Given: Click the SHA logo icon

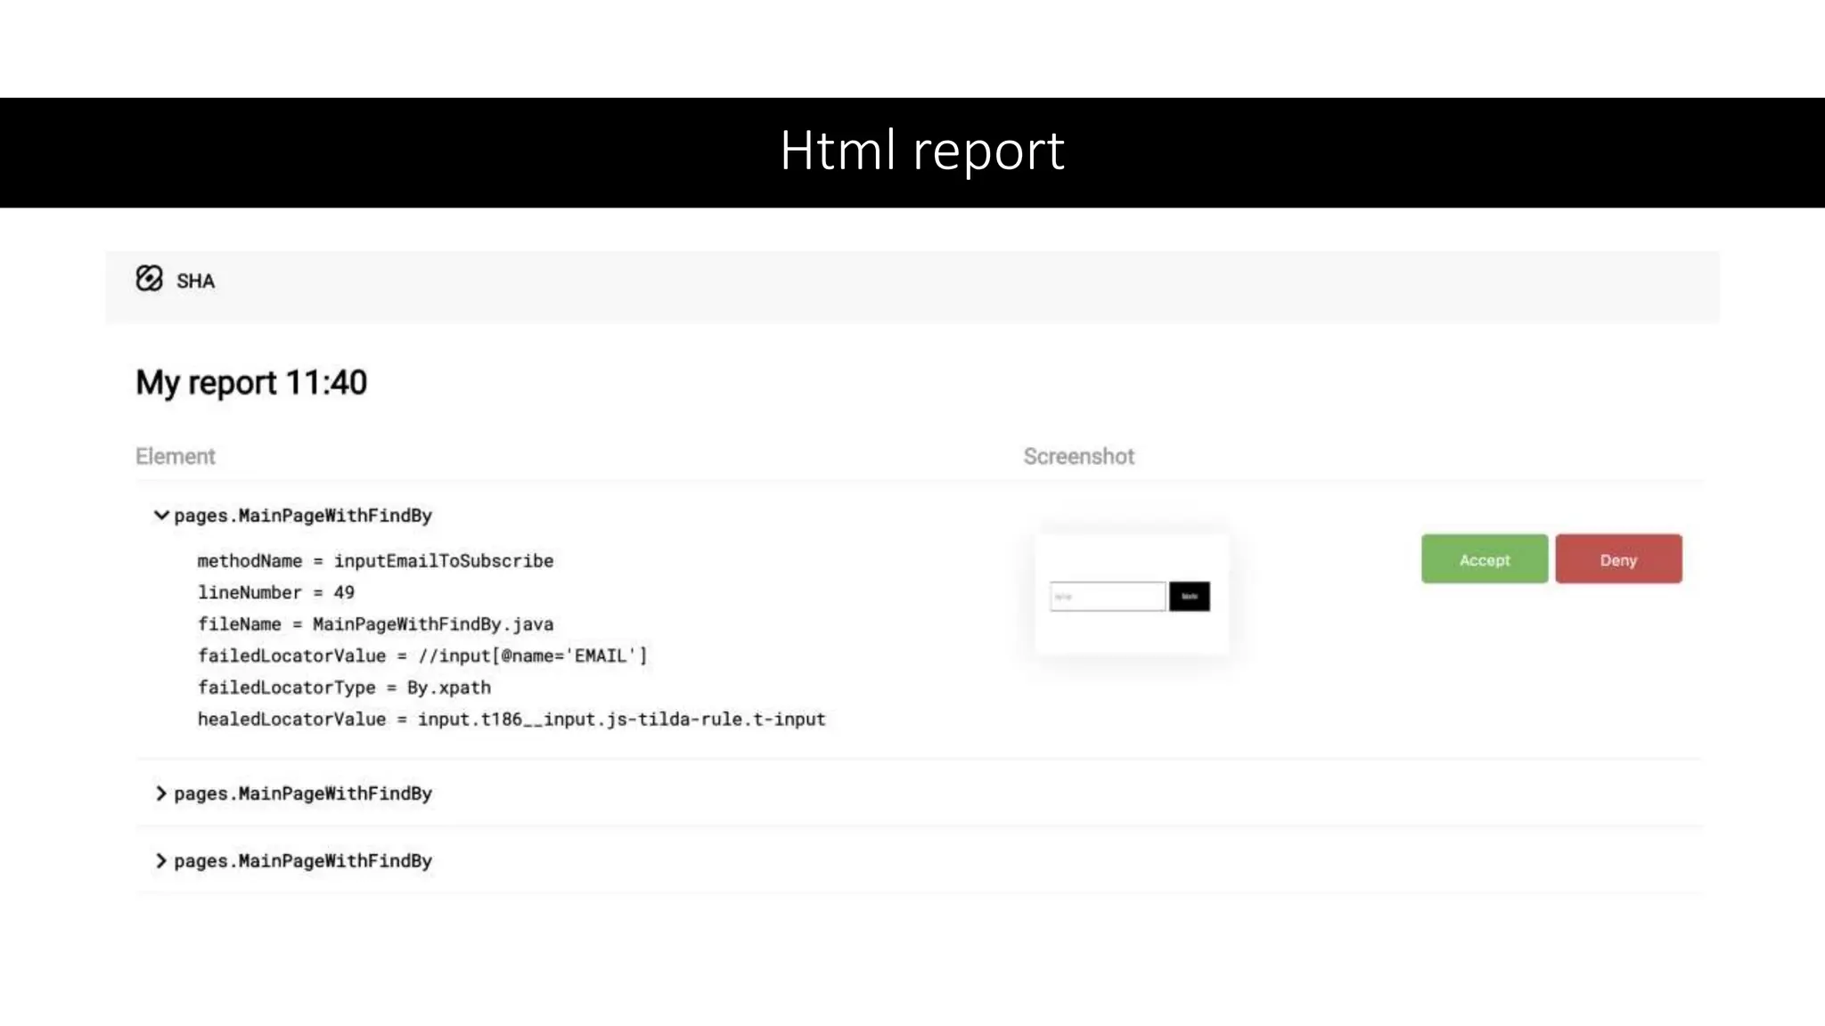Looking at the screenshot, I should coord(149,279).
